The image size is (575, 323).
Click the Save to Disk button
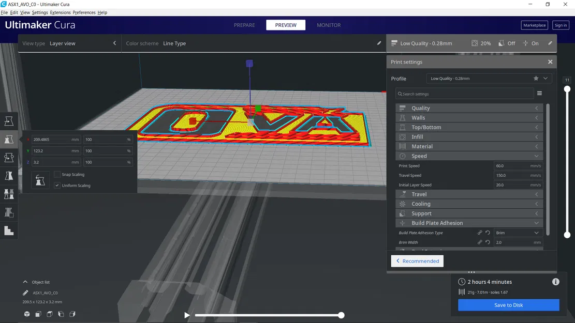[508, 305]
